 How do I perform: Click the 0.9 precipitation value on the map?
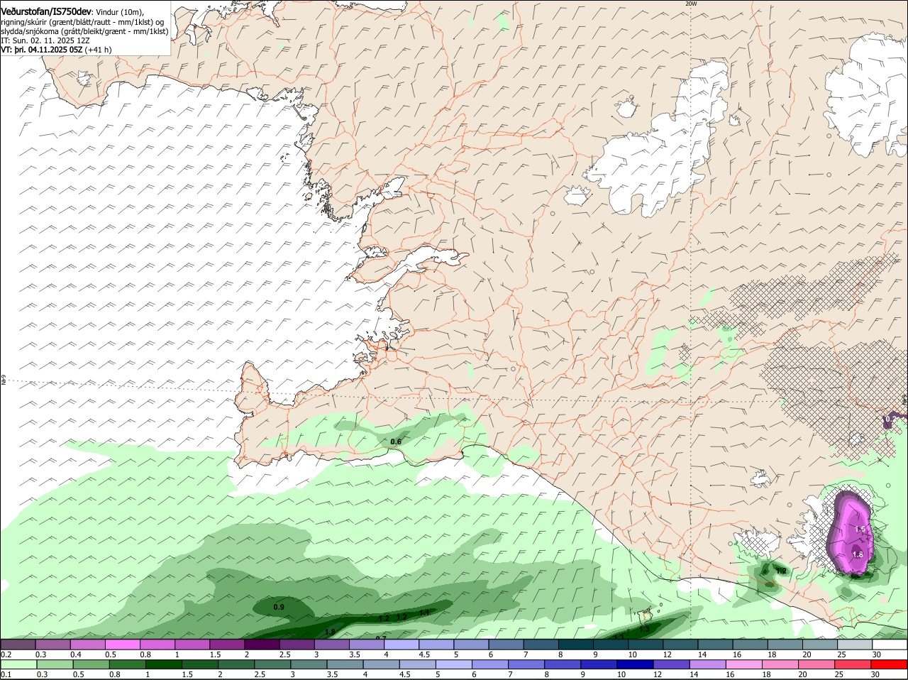[279, 607]
